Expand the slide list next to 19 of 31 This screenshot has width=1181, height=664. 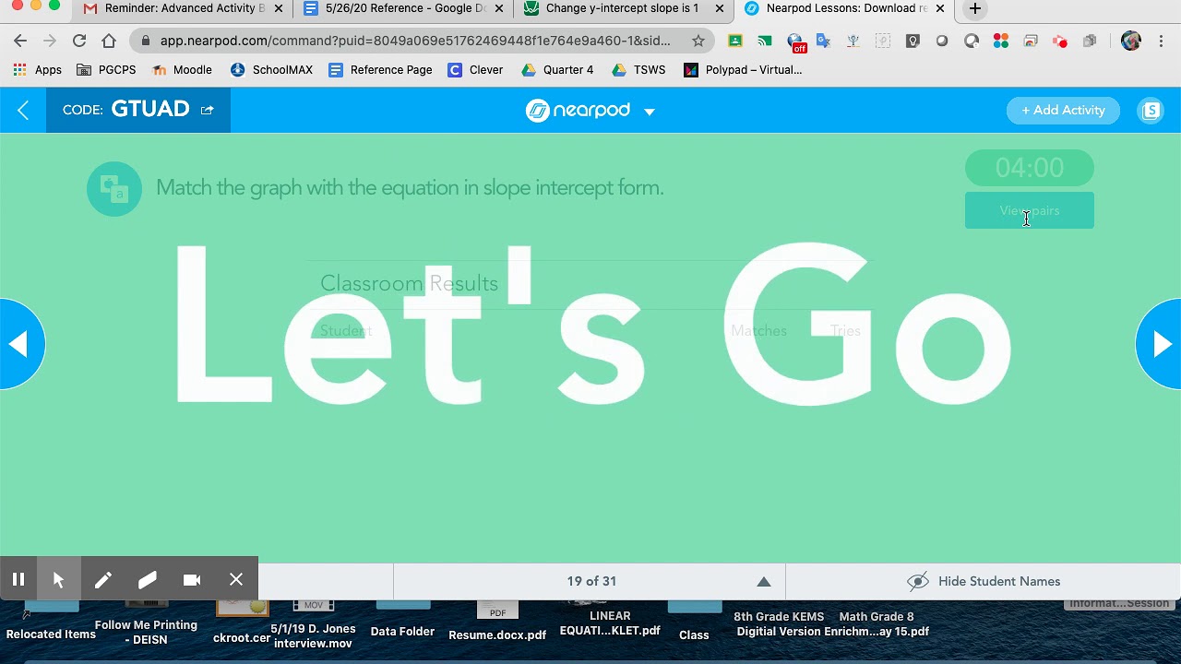tap(763, 581)
